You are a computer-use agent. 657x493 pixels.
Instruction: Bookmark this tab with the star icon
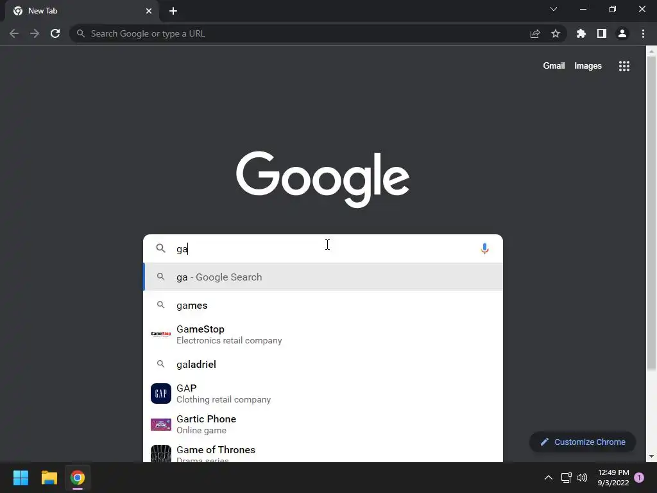point(556,33)
